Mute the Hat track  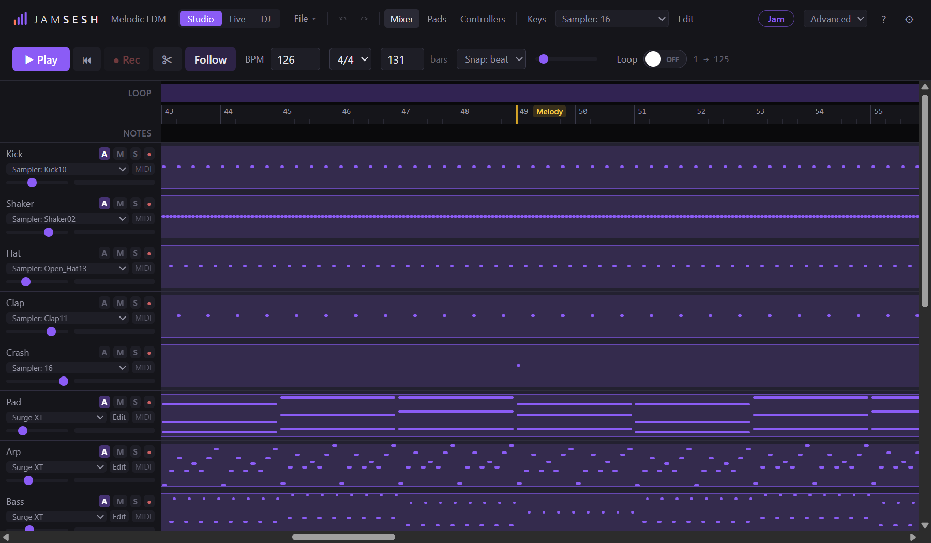tap(120, 253)
